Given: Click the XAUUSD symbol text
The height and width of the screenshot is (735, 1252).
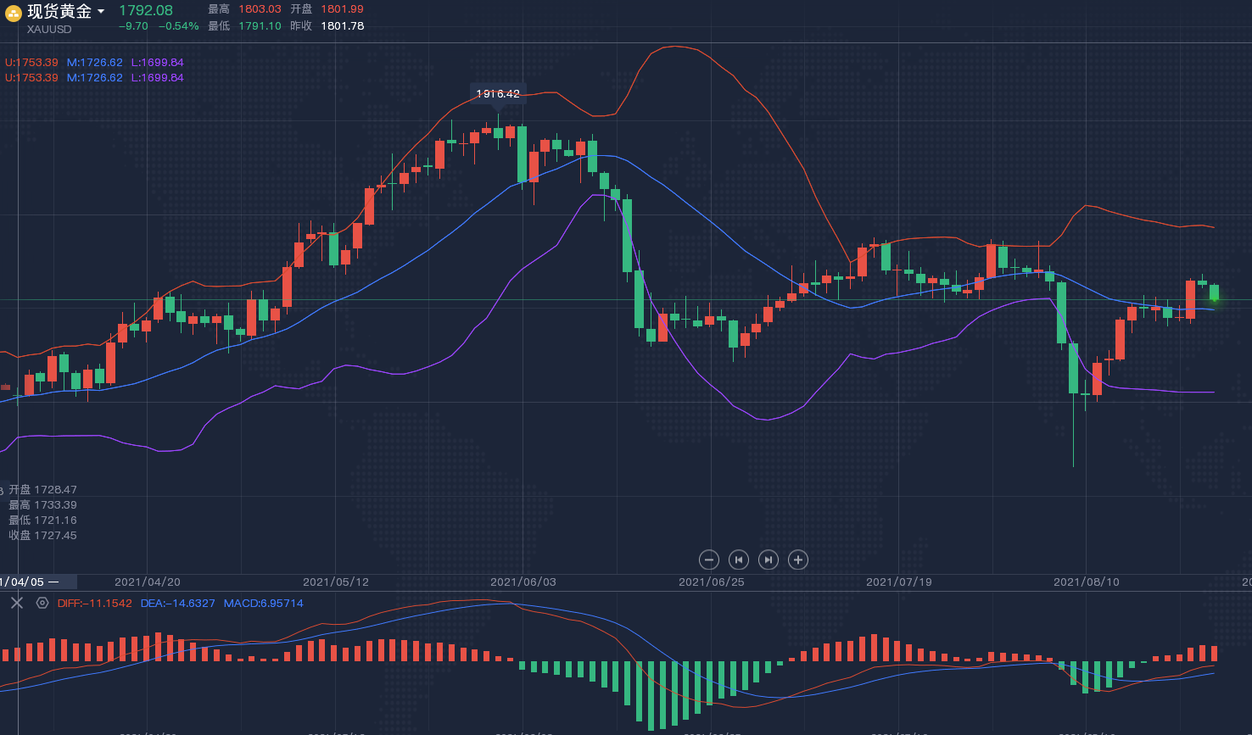Looking at the screenshot, I should click(x=49, y=30).
